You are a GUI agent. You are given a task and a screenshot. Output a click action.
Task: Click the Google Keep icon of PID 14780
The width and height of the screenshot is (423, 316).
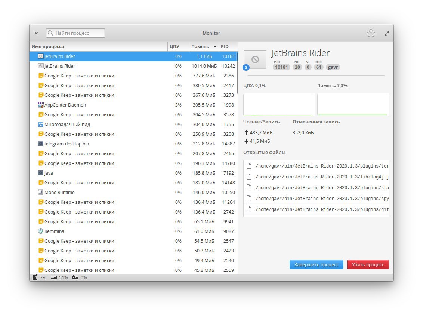pyautogui.click(x=41, y=163)
